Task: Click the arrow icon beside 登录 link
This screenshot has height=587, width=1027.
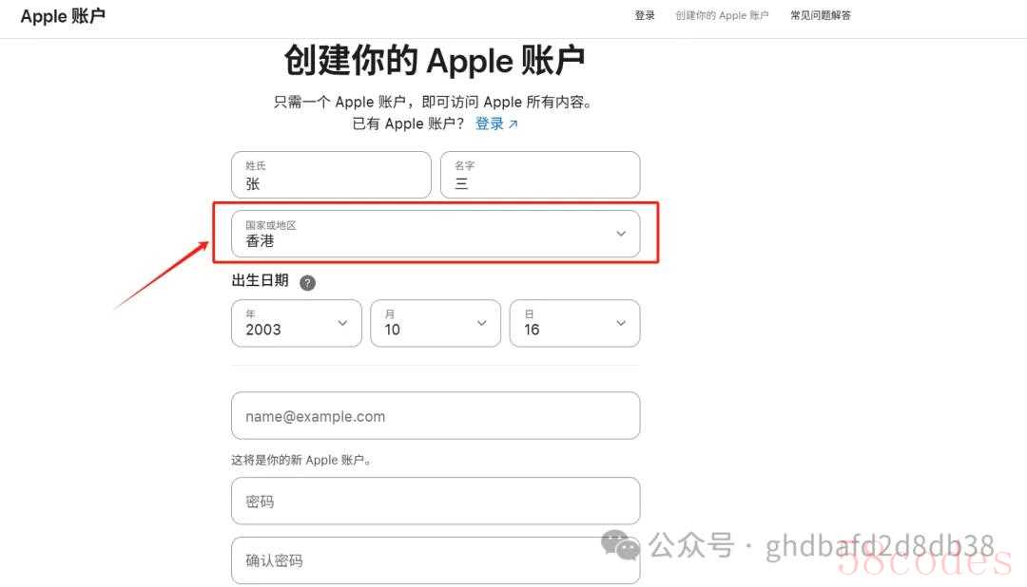Action: tap(513, 123)
